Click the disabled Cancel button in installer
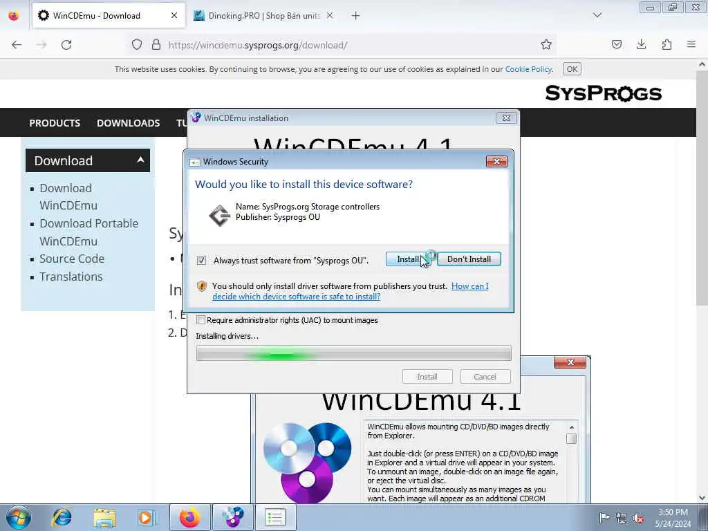The image size is (708, 531). point(485,377)
